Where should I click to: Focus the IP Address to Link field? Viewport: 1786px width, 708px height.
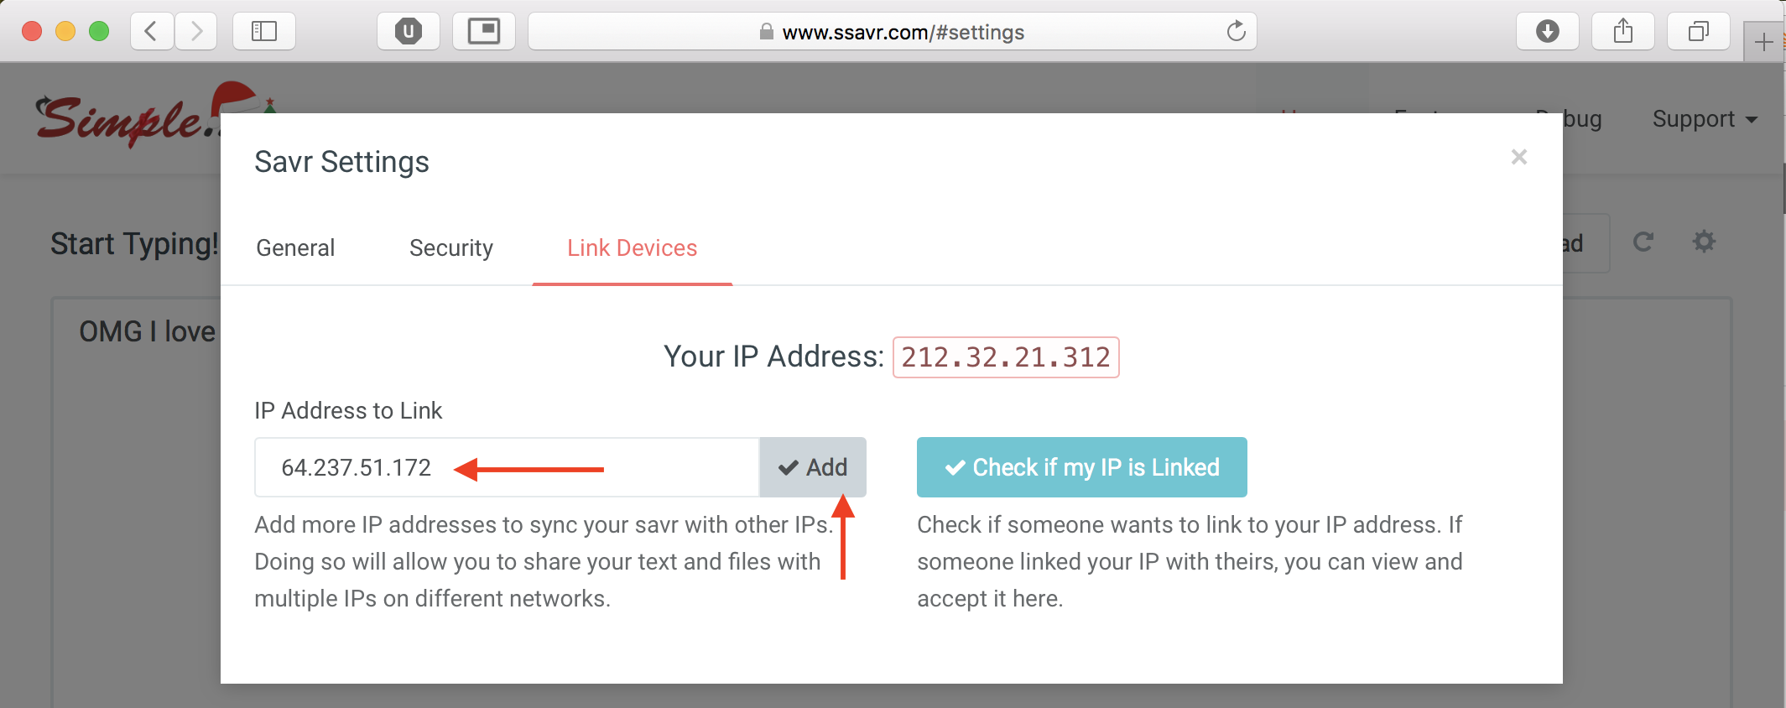coord(507,467)
